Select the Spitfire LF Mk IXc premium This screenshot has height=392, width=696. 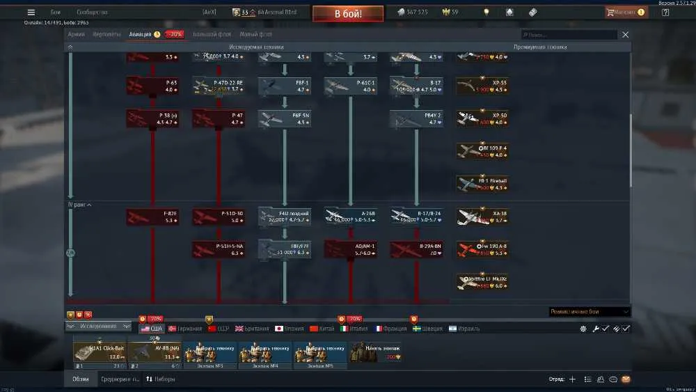click(x=482, y=282)
